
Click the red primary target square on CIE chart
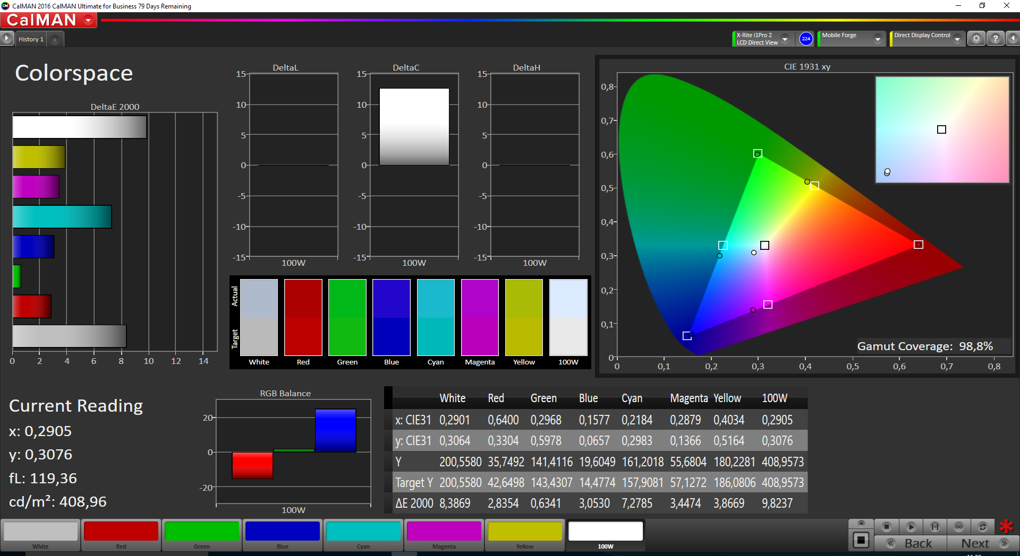pos(919,245)
